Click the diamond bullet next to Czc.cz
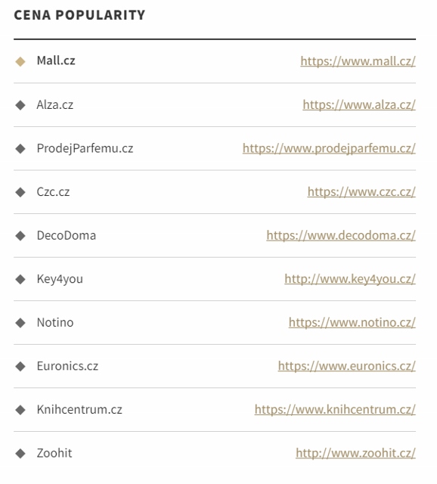The image size is (437, 484). click(x=20, y=192)
